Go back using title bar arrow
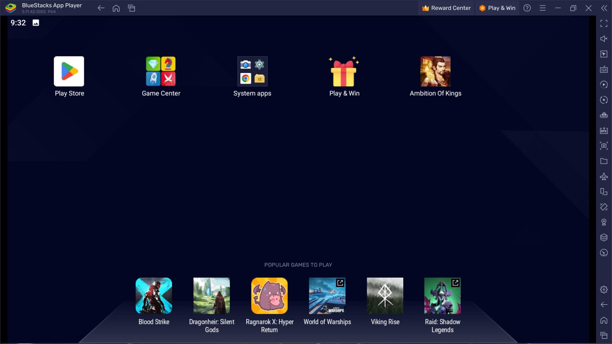Screen dimensions: 612x344 point(101,8)
